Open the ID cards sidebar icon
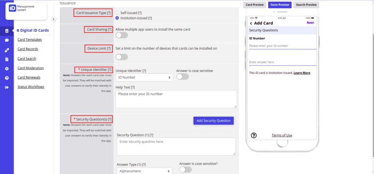 coord(7,31)
